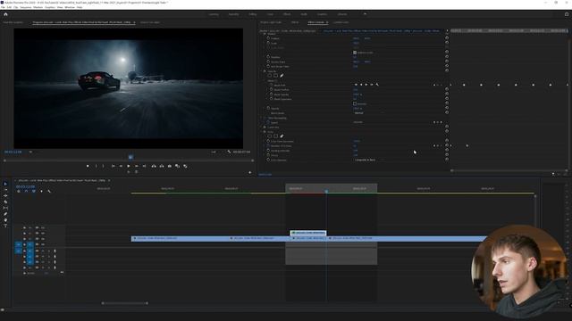
Task: Toggle Uniform Scale checkbox
Action: click(355, 53)
